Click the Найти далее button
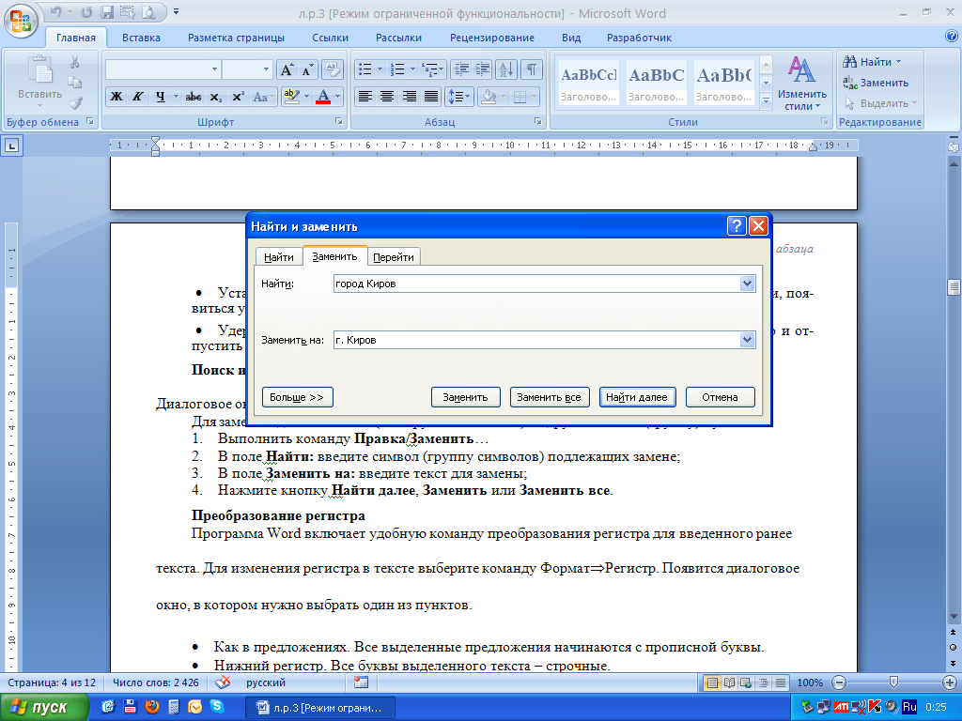The width and height of the screenshot is (962, 721). [x=636, y=397]
